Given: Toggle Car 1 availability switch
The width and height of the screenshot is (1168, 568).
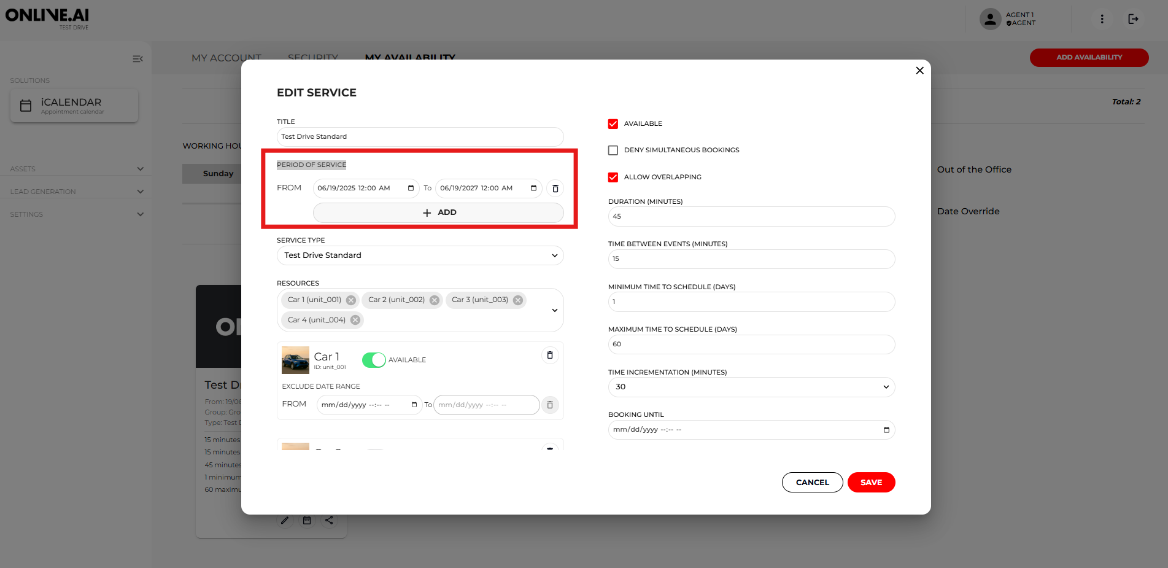Looking at the screenshot, I should pyautogui.click(x=373, y=360).
